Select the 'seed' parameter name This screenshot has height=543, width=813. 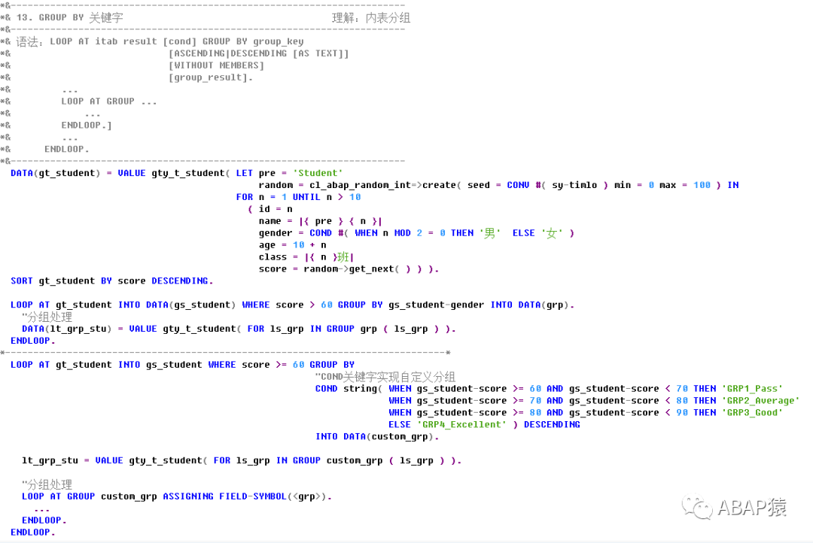[479, 185]
